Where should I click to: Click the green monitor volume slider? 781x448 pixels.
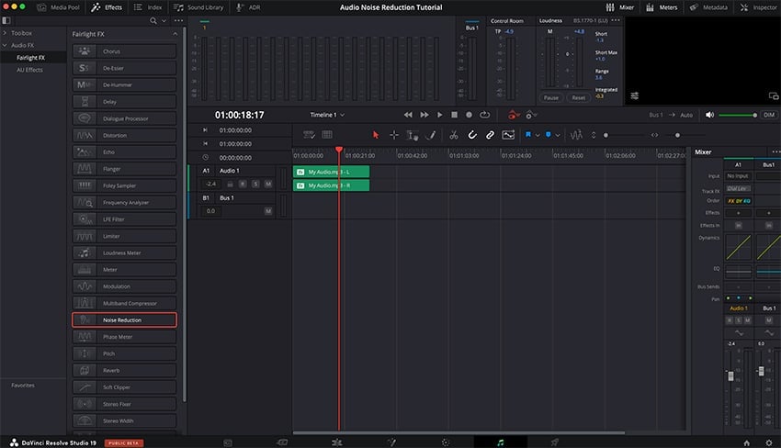(x=738, y=115)
